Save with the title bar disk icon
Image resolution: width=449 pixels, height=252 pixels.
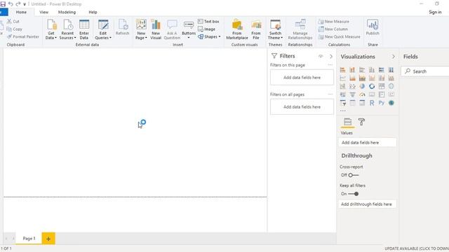[x=3, y=4]
